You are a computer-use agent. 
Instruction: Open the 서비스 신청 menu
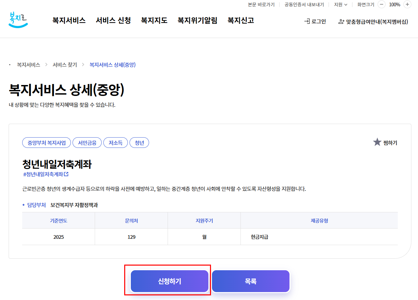[113, 21]
